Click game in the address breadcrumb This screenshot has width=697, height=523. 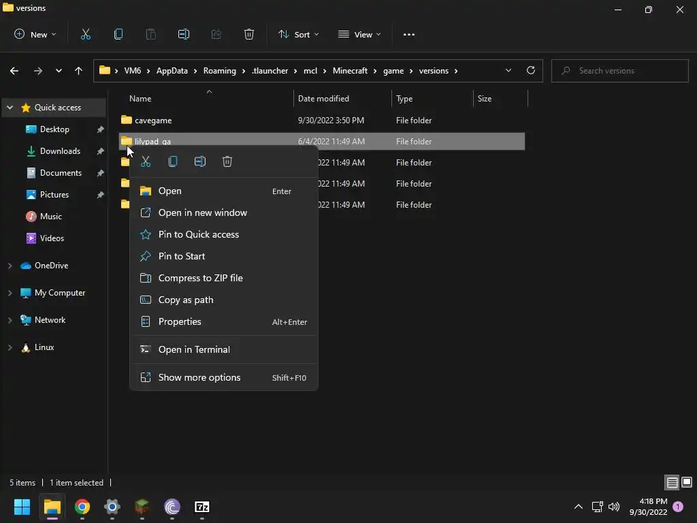coord(393,71)
